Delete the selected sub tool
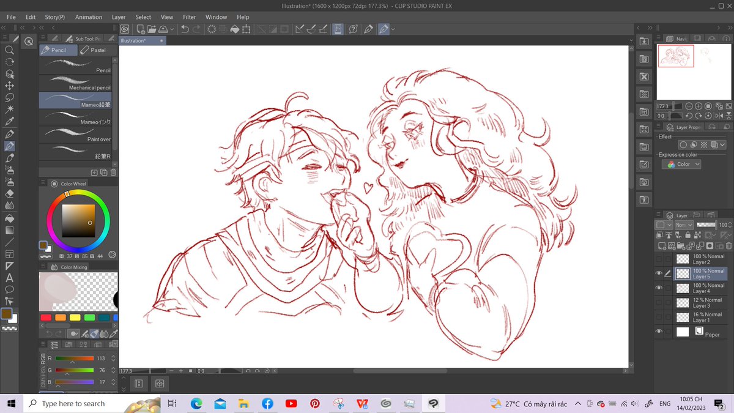 [x=114, y=173]
